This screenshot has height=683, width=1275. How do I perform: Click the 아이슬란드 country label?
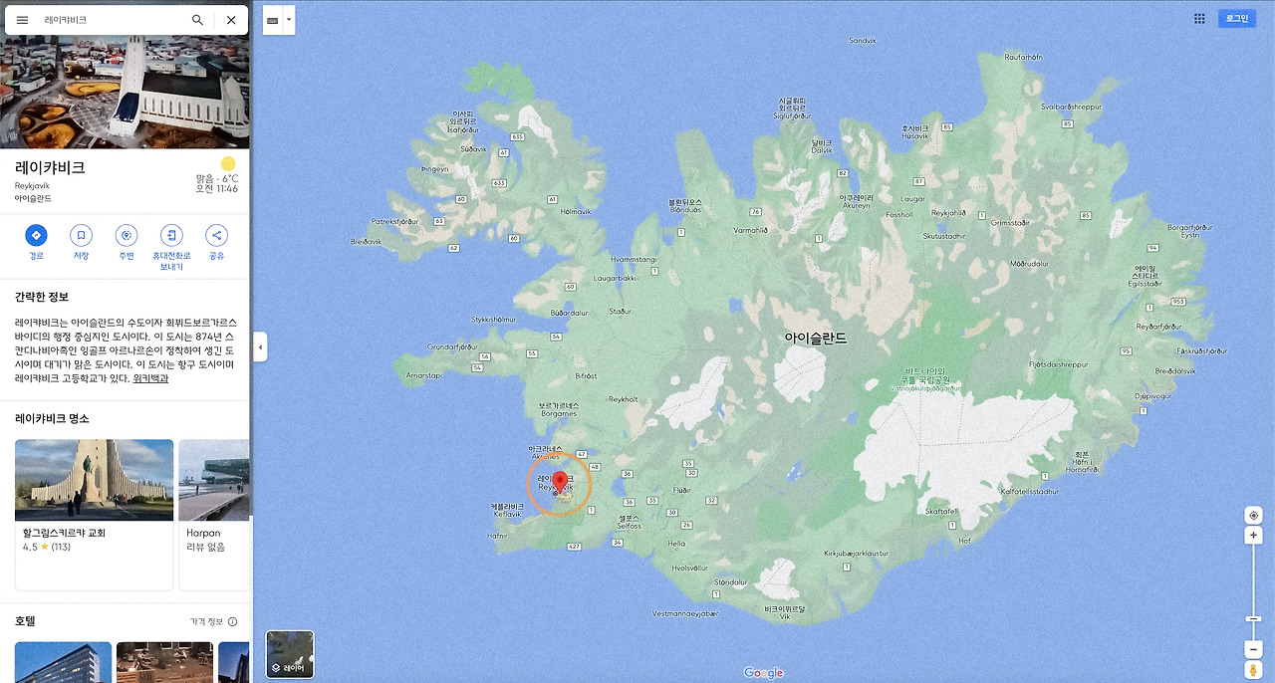tap(815, 339)
